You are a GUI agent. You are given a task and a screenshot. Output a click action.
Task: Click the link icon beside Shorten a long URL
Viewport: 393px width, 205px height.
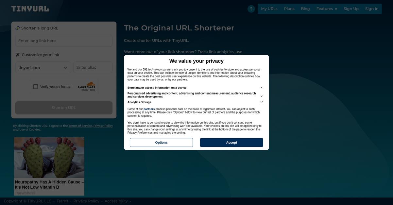[x=18, y=28]
